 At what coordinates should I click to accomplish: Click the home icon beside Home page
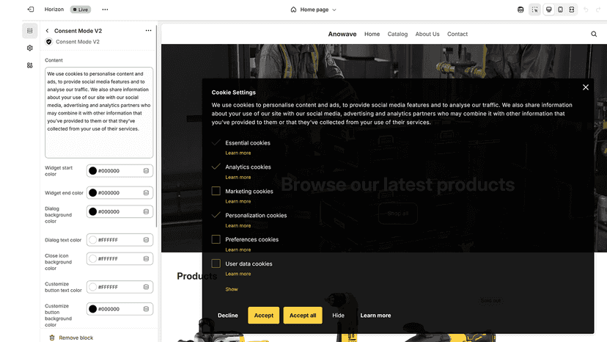293,10
